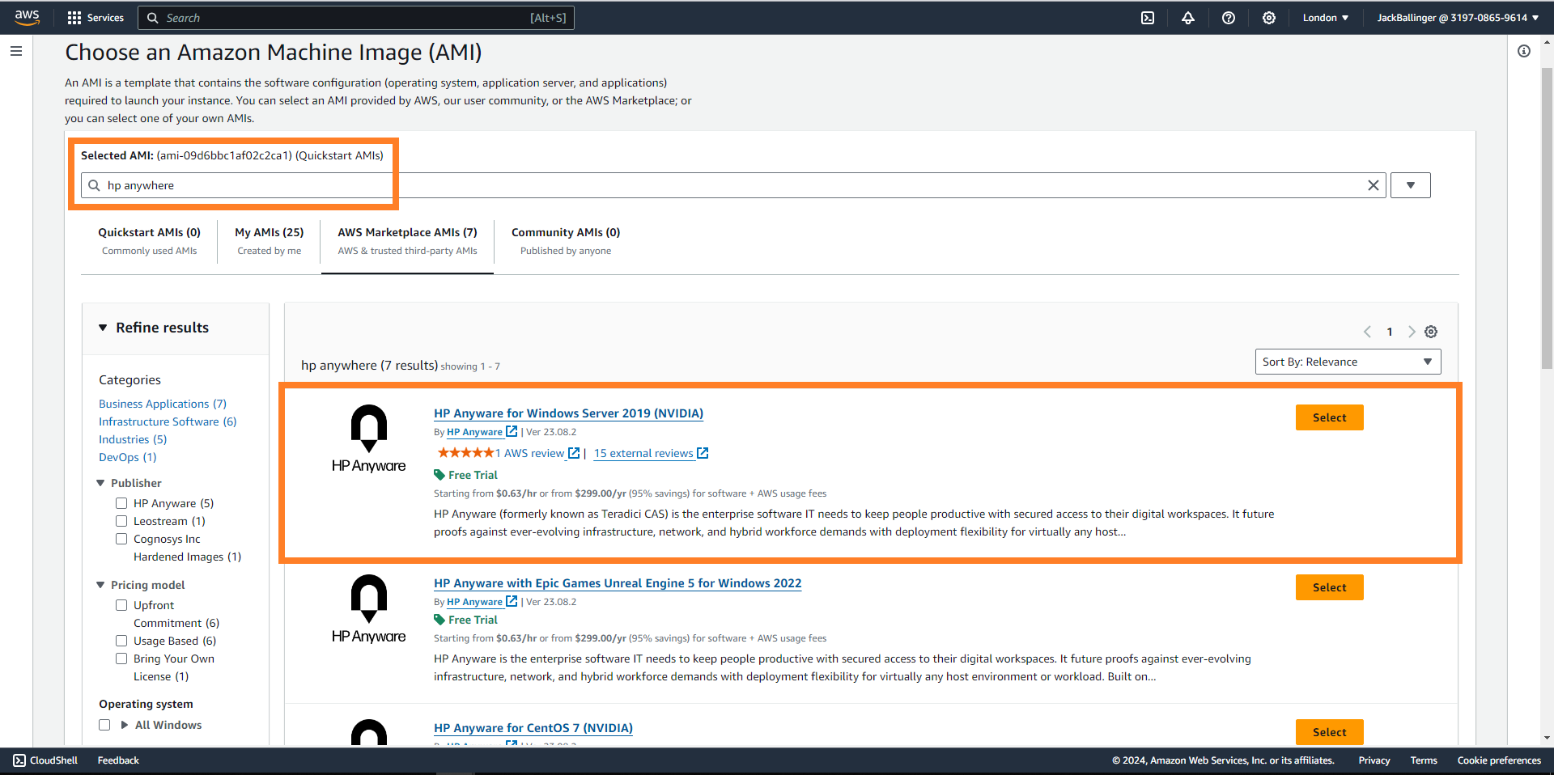The height and width of the screenshot is (775, 1554).
Task: Open Privacy link in footer
Action: tap(1374, 760)
